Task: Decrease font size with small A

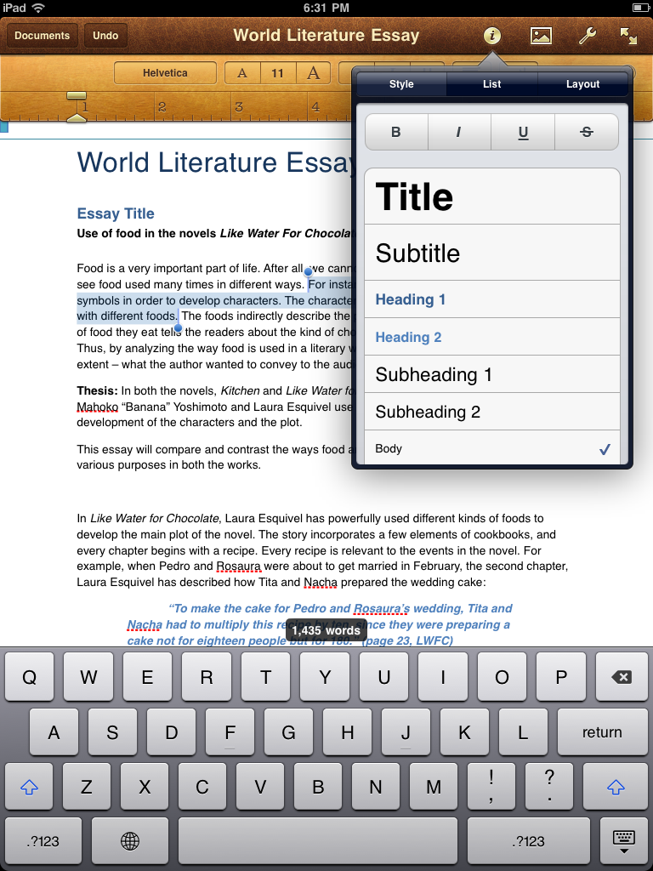Action: [x=242, y=73]
